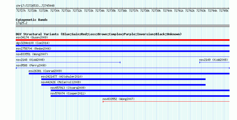Click the grey 17q25.2 cytogenetic band bar

pos(122,26)
